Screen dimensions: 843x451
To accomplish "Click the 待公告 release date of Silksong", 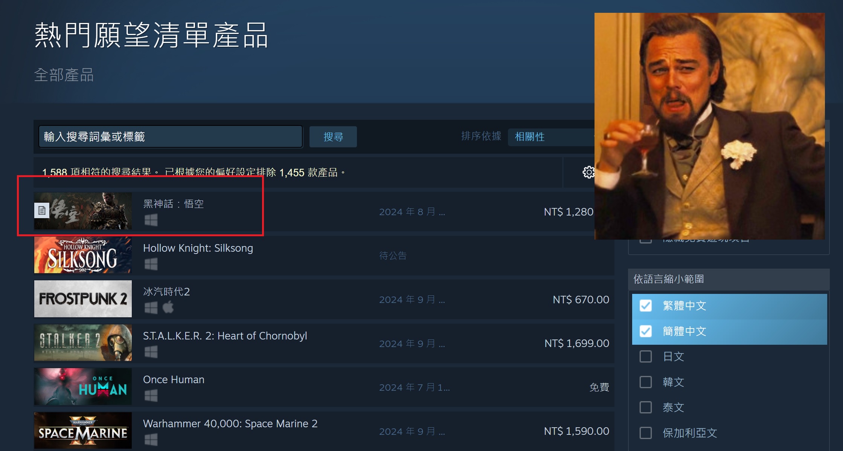I will click(393, 256).
